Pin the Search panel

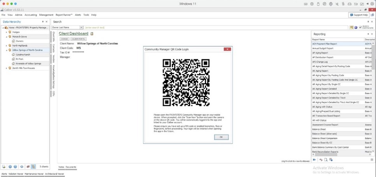(x=368, y=21)
